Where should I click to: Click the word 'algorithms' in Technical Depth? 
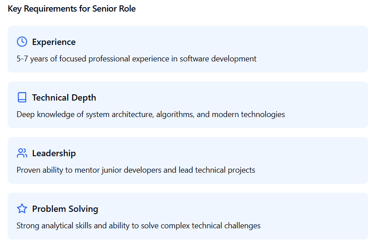pos(175,114)
